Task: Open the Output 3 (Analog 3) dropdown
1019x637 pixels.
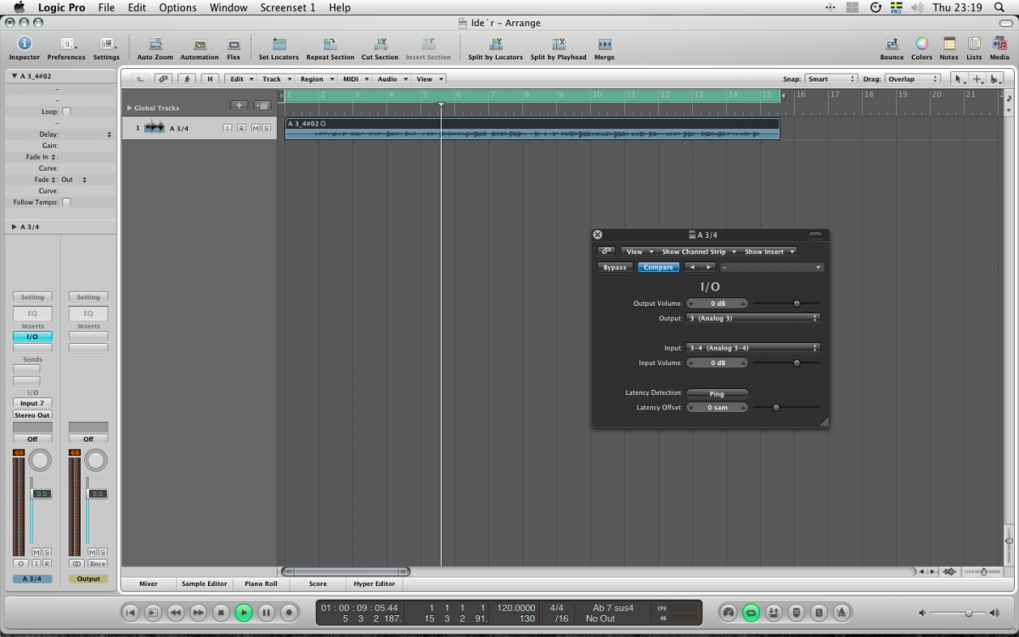Action: (x=752, y=318)
